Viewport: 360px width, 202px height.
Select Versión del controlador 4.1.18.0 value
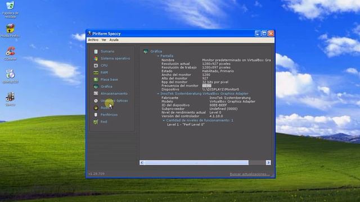pos(216,116)
